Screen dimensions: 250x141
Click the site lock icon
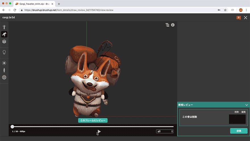pos(22,10)
